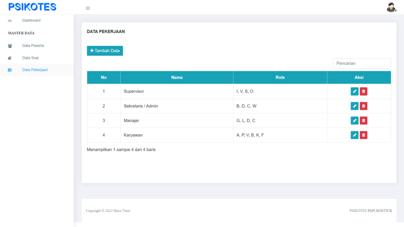Remove the Manajer row with trash icon
The height and width of the screenshot is (227, 404).
click(363, 120)
